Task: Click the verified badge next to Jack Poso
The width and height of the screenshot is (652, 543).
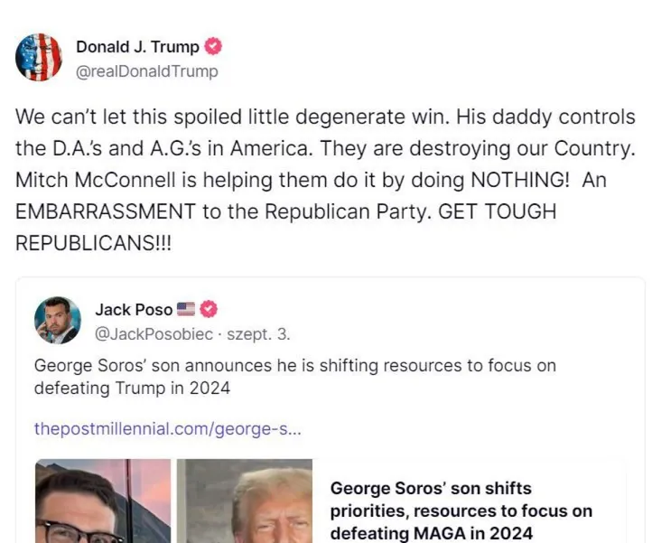Action: coord(209,310)
